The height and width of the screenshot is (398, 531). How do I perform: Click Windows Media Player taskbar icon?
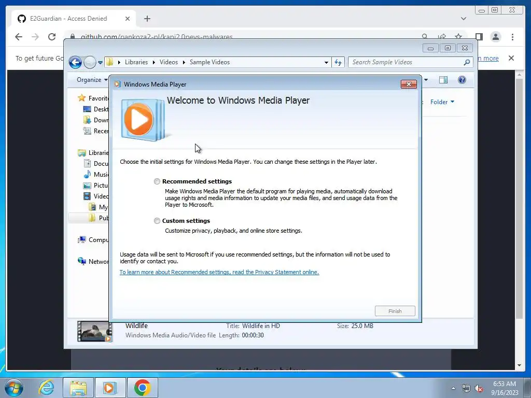110,388
